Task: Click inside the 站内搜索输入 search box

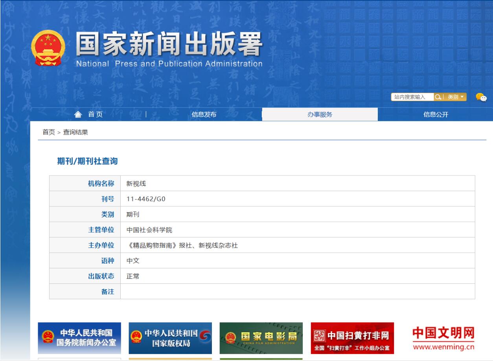Action: pos(410,96)
